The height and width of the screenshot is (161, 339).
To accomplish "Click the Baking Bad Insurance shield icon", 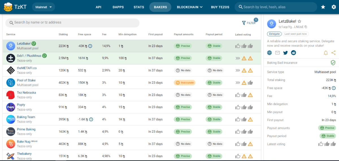I will (333, 63).
